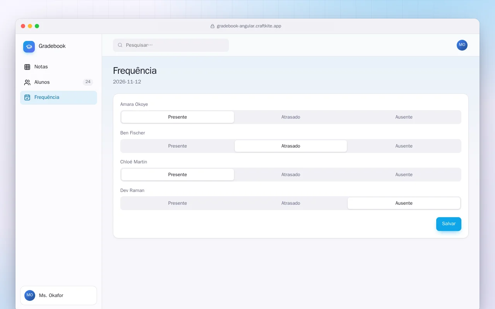
Task: Maximize the window with green button
Action: (x=37, y=26)
